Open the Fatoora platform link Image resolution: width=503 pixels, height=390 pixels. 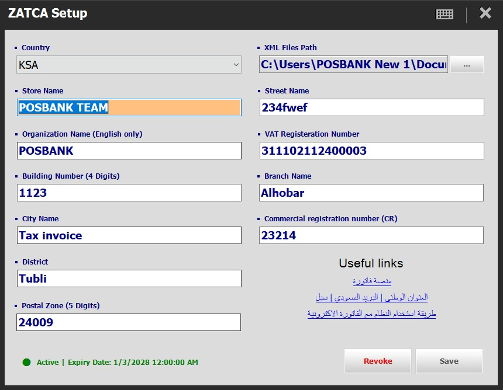point(371,280)
